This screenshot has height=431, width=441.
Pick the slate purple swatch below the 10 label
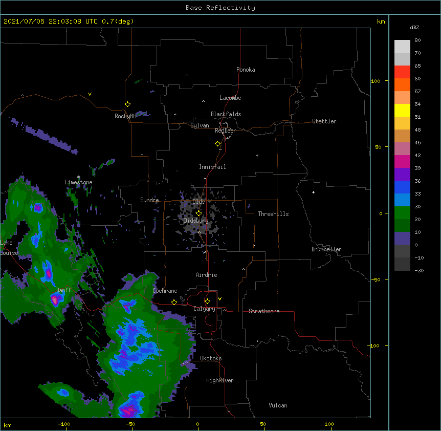[402, 239]
